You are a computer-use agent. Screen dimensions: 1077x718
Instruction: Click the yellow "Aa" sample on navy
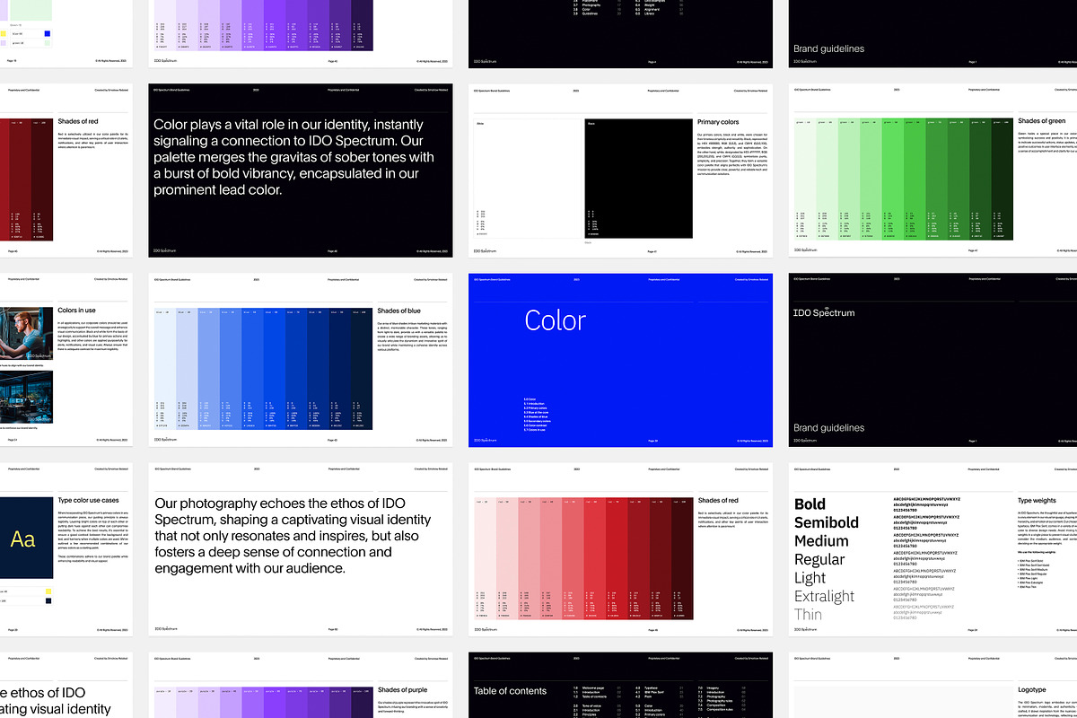tap(23, 539)
